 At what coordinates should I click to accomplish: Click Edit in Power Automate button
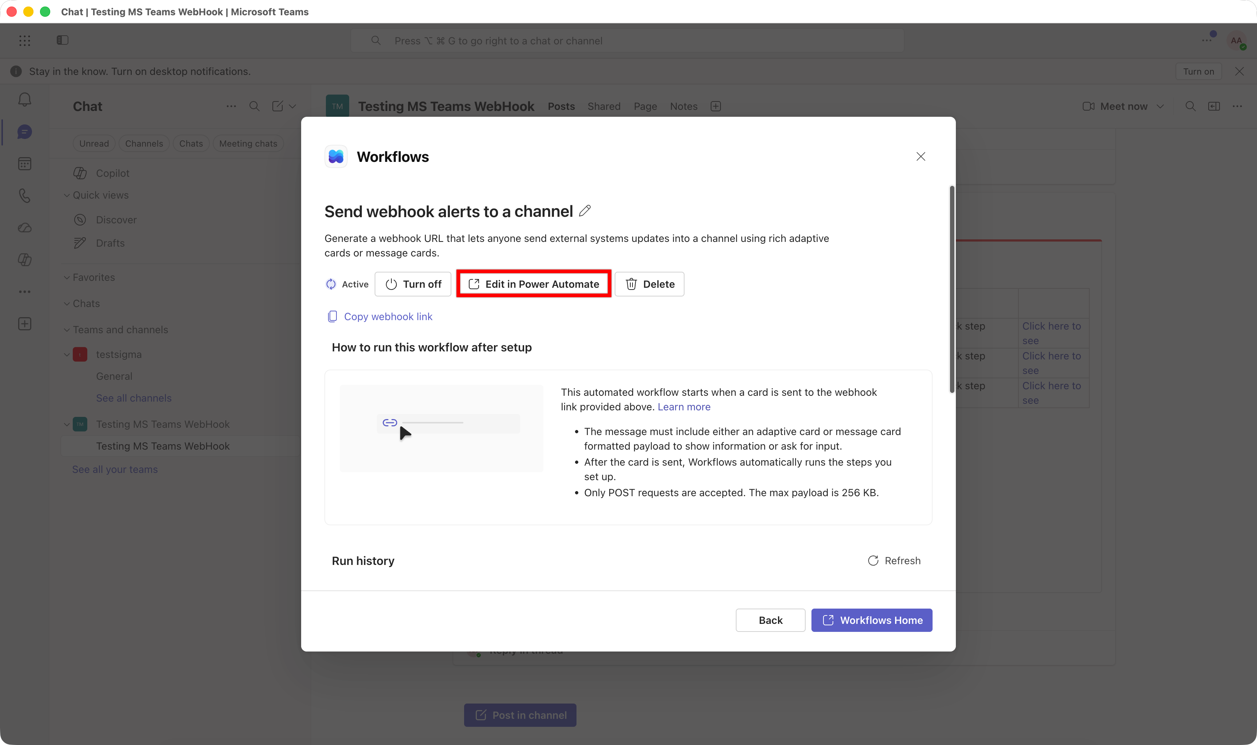534,284
